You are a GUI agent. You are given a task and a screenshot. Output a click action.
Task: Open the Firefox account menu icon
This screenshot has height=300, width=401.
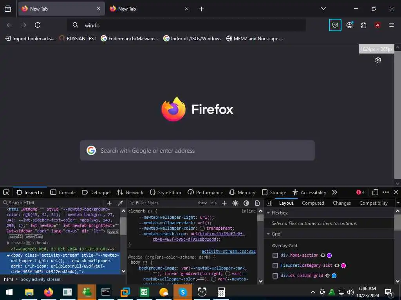[350, 25]
